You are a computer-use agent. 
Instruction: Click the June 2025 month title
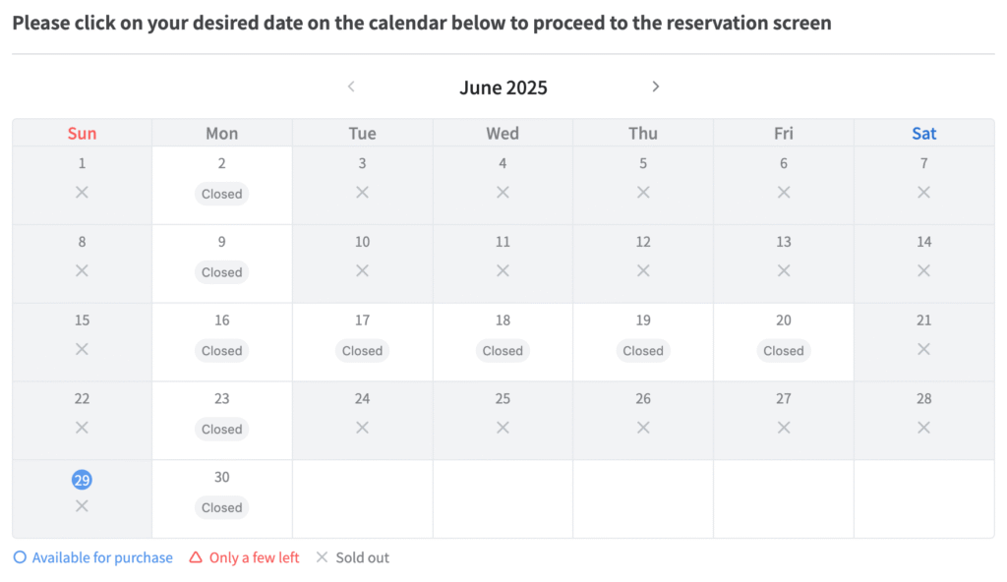click(x=503, y=87)
